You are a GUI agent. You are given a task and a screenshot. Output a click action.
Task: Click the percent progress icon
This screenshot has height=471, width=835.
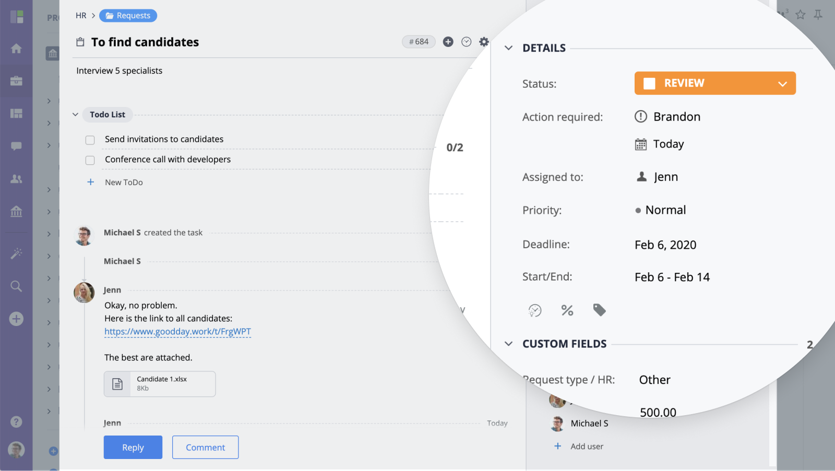tap(567, 310)
